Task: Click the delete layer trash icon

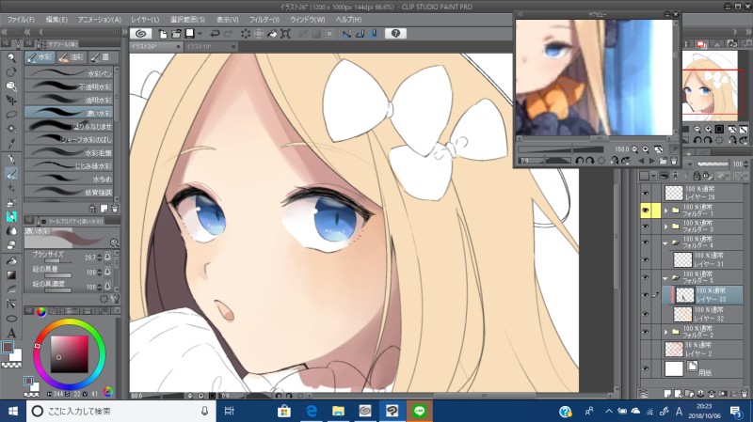Action: tap(745, 394)
